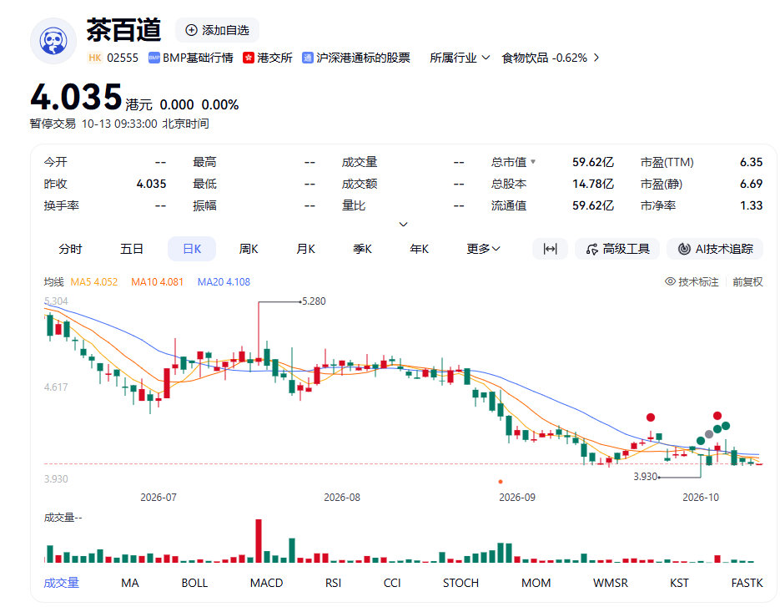Click the upper red signal dot in late September
Viewport: 780px width, 607px height.
650,417
